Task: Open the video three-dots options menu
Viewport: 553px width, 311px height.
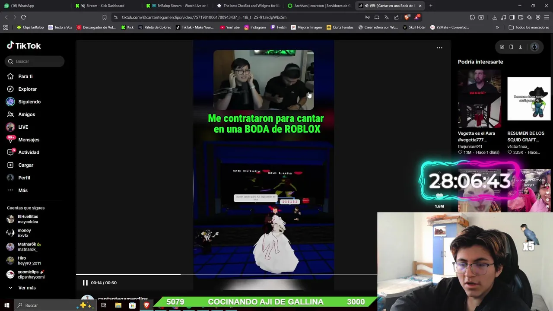Action: pyautogui.click(x=439, y=48)
